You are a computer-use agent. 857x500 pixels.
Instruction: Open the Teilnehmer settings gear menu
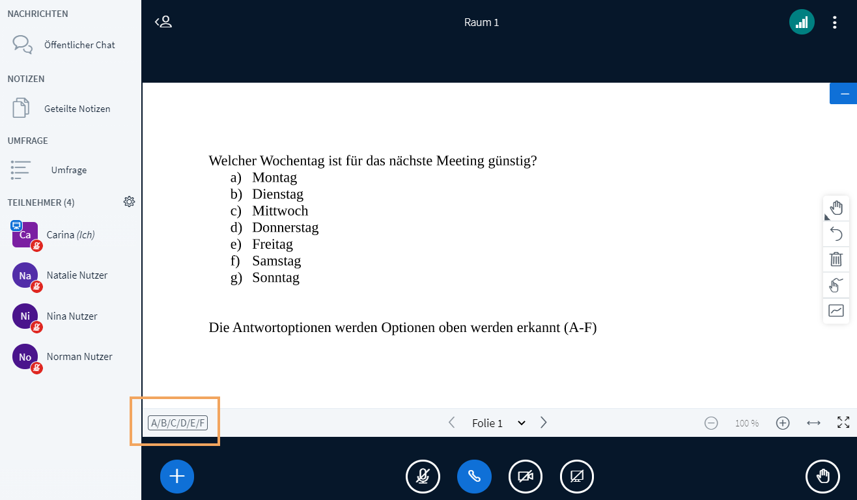(x=129, y=202)
